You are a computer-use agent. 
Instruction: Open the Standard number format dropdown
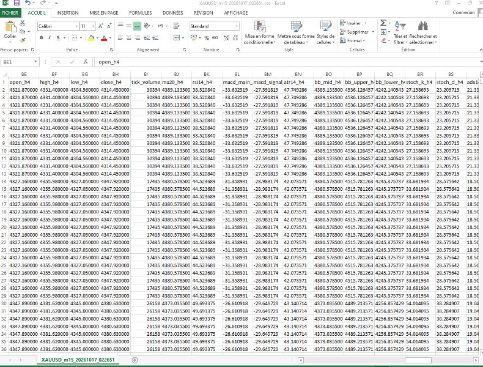pos(236,26)
